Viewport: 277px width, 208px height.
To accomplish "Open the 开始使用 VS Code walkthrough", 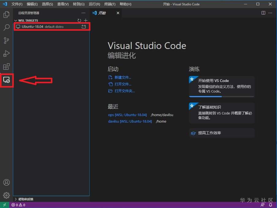I will click(222, 86).
